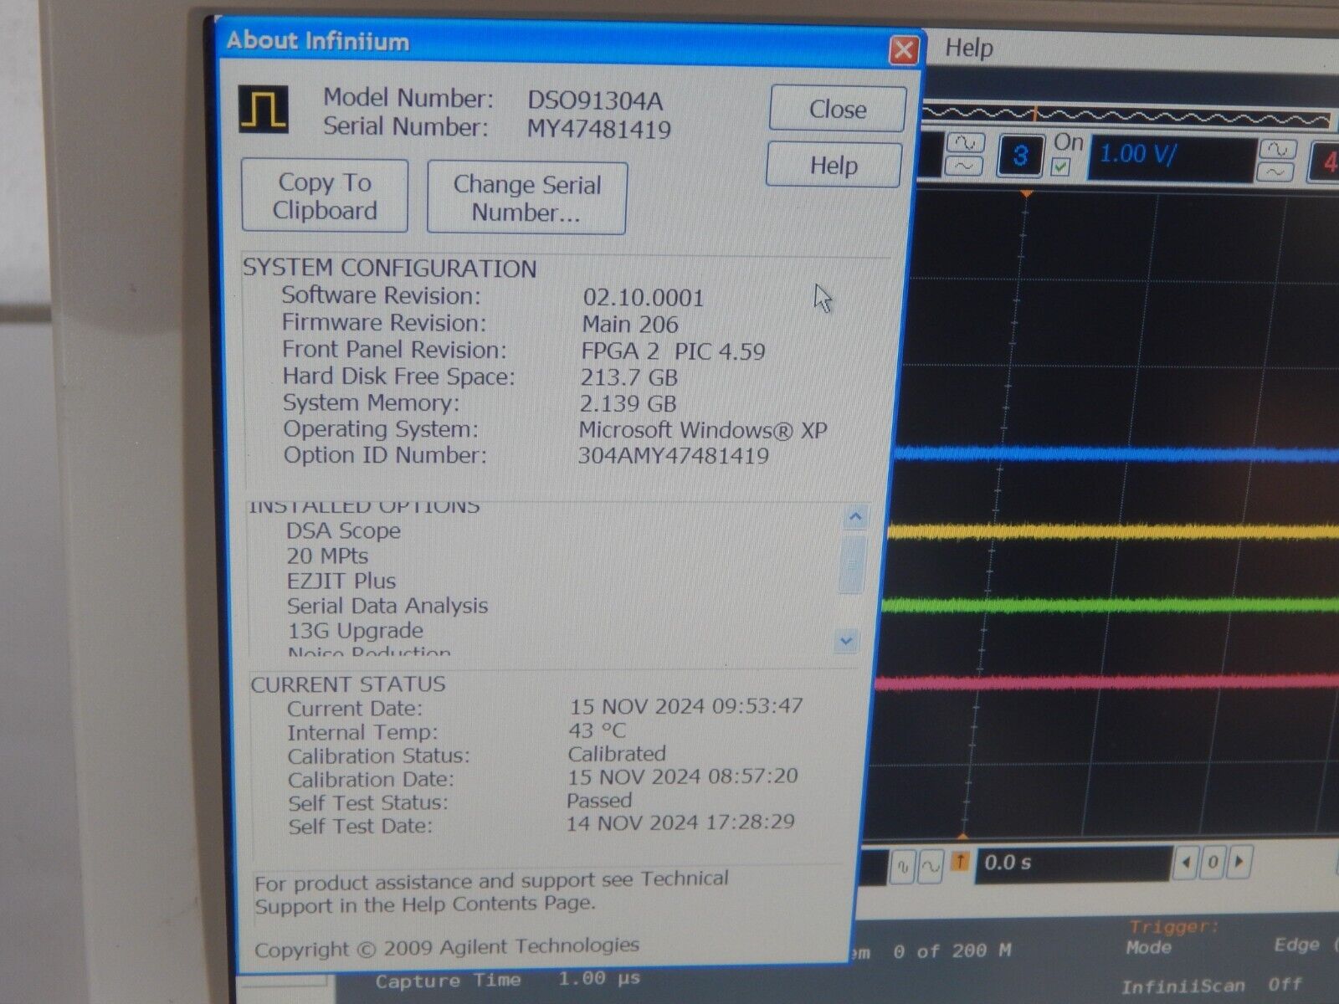
Task: Click Help button in the About dialog
Action: 833,164
